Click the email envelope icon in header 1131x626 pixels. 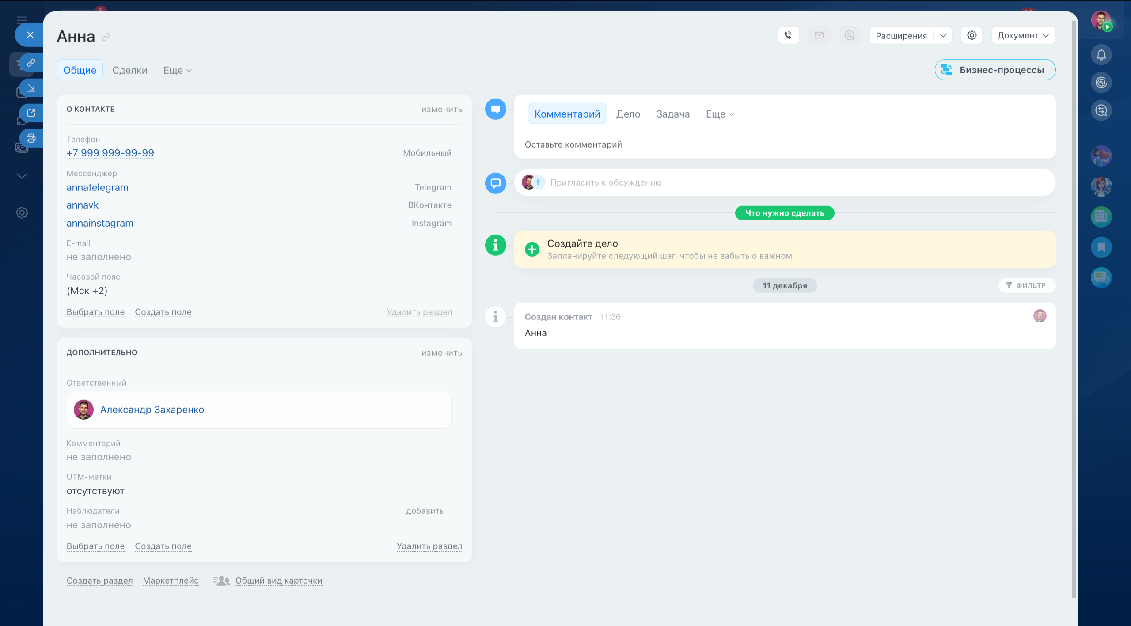click(x=819, y=35)
